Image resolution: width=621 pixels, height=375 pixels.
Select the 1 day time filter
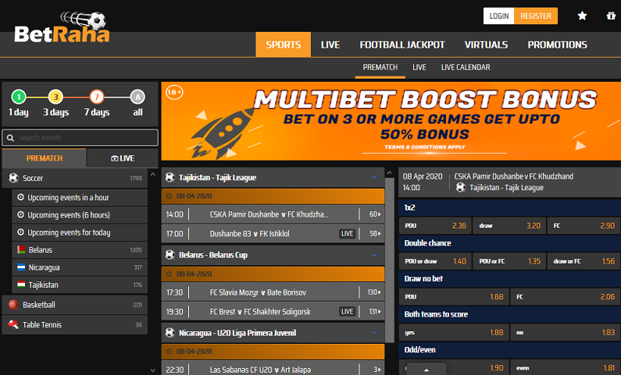(19, 104)
